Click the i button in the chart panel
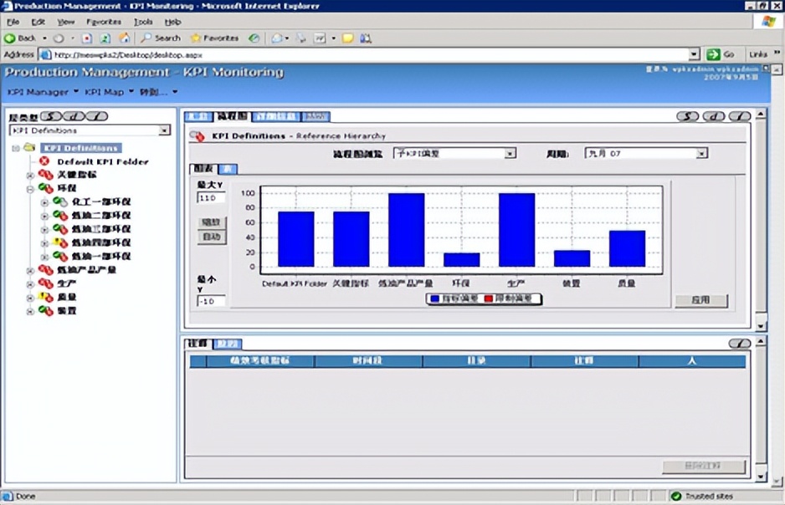 coord(740,116)
